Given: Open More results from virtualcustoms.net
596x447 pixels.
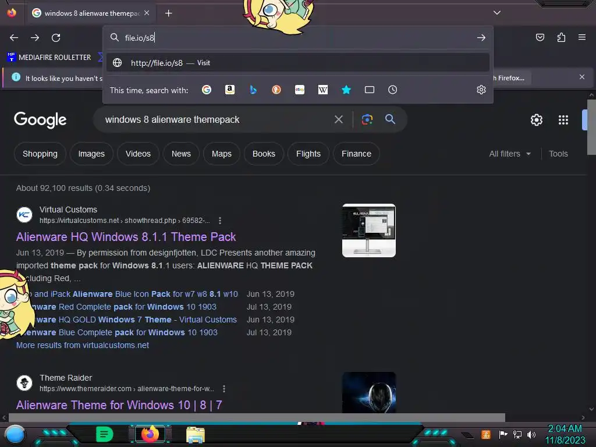Looking at the screenshot, I should click(x=83, y=345).
